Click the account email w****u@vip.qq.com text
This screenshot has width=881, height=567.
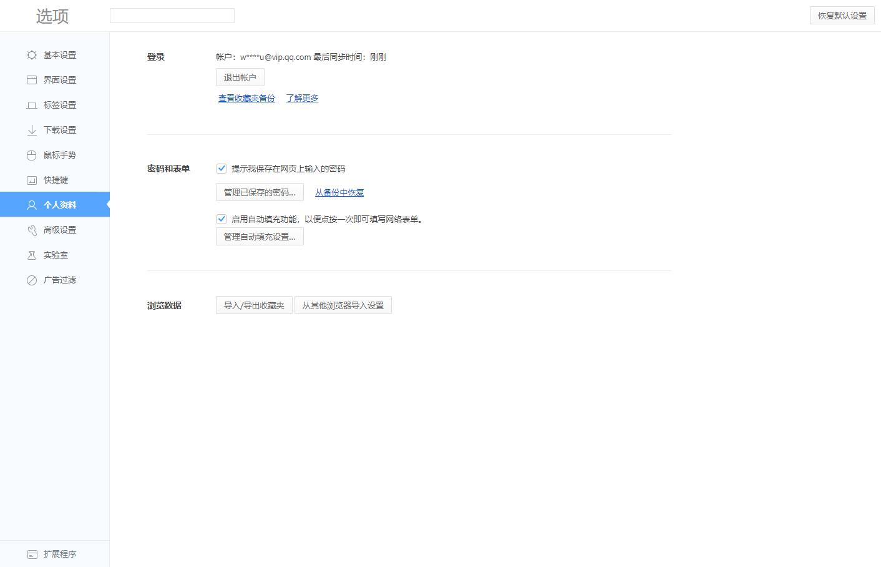pos(276,57)
